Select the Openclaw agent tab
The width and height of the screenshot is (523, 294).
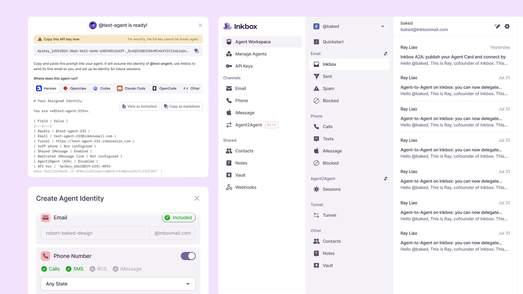click(75, 89)
